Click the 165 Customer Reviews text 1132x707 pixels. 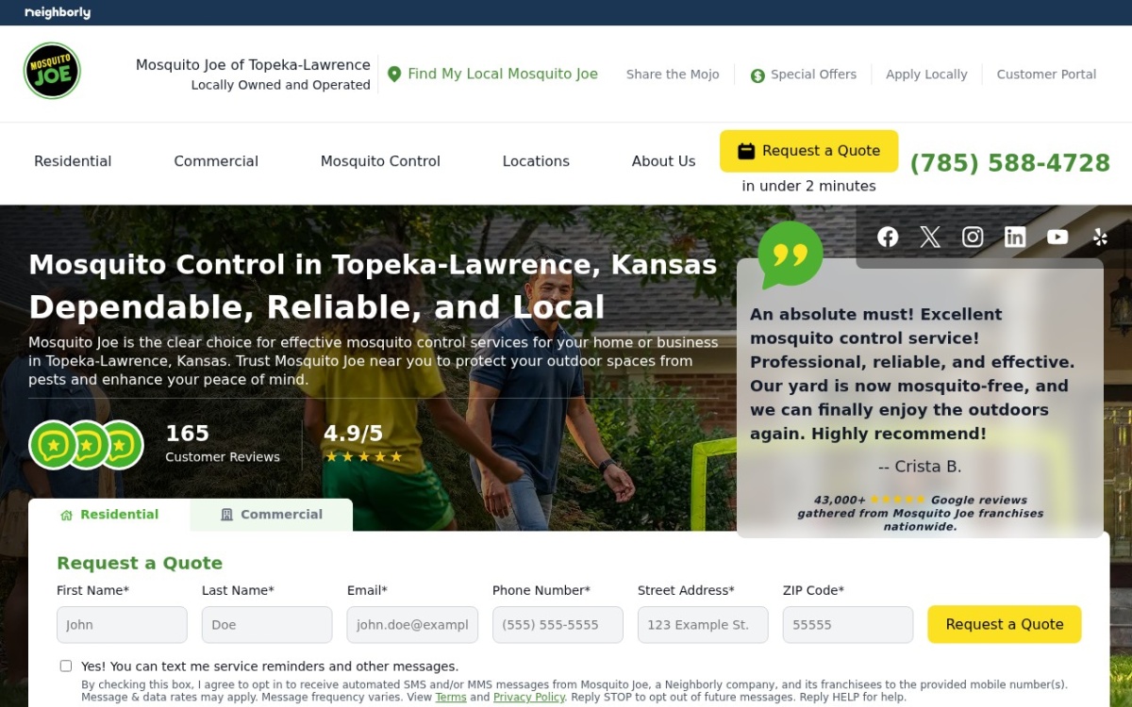tap(223, 444)
